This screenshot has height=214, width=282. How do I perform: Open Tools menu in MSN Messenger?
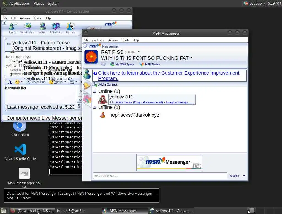tap(125, 40)
